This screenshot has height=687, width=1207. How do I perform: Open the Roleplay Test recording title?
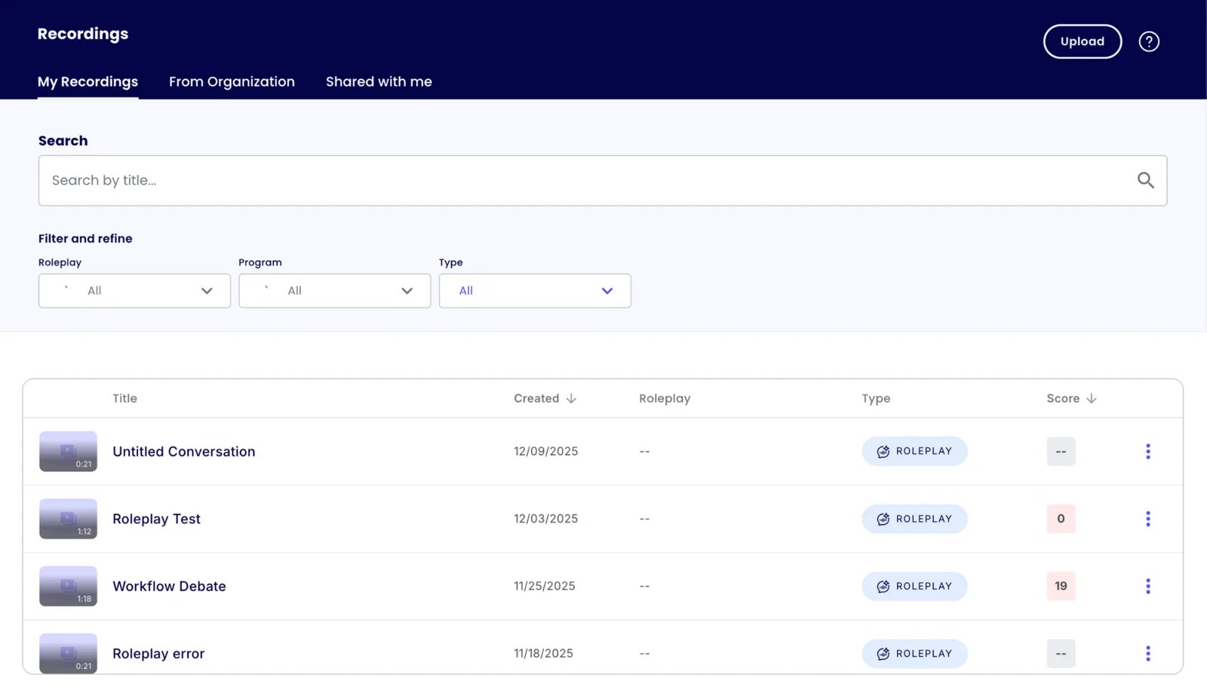tap(156, 519)
